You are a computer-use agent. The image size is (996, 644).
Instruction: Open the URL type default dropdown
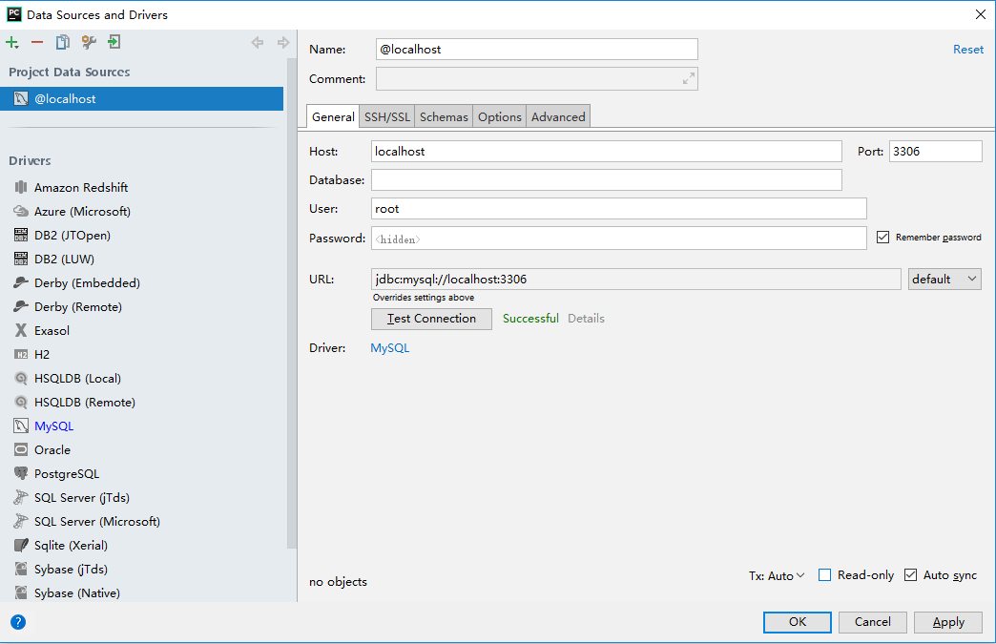944,279
